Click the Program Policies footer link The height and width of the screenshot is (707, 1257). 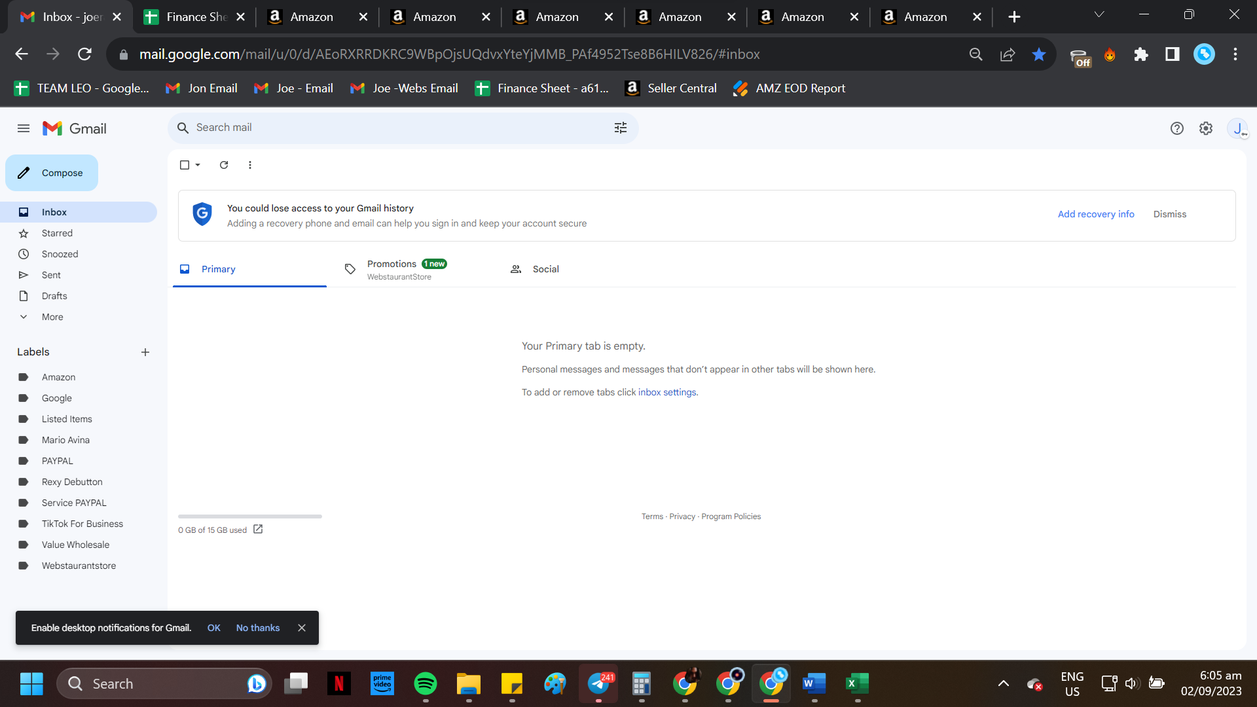[731, 517]
